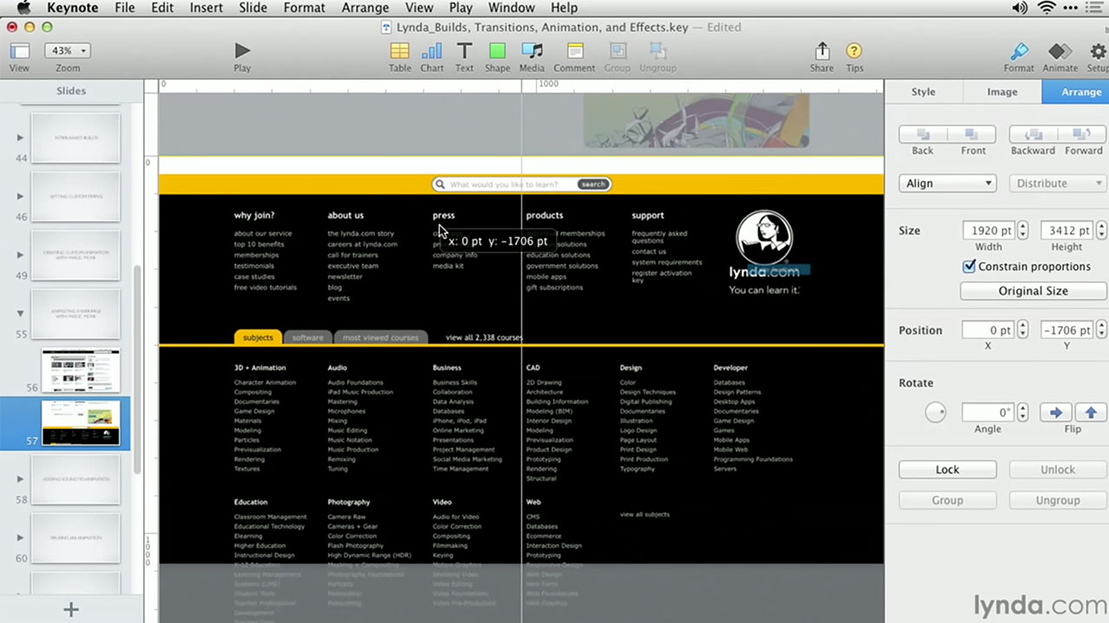
Task: Select slide 57 thumbnail
Action: point(81,423)
